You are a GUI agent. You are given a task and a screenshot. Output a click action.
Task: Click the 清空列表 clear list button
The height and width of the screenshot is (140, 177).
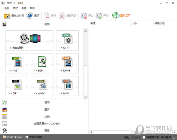68,16
